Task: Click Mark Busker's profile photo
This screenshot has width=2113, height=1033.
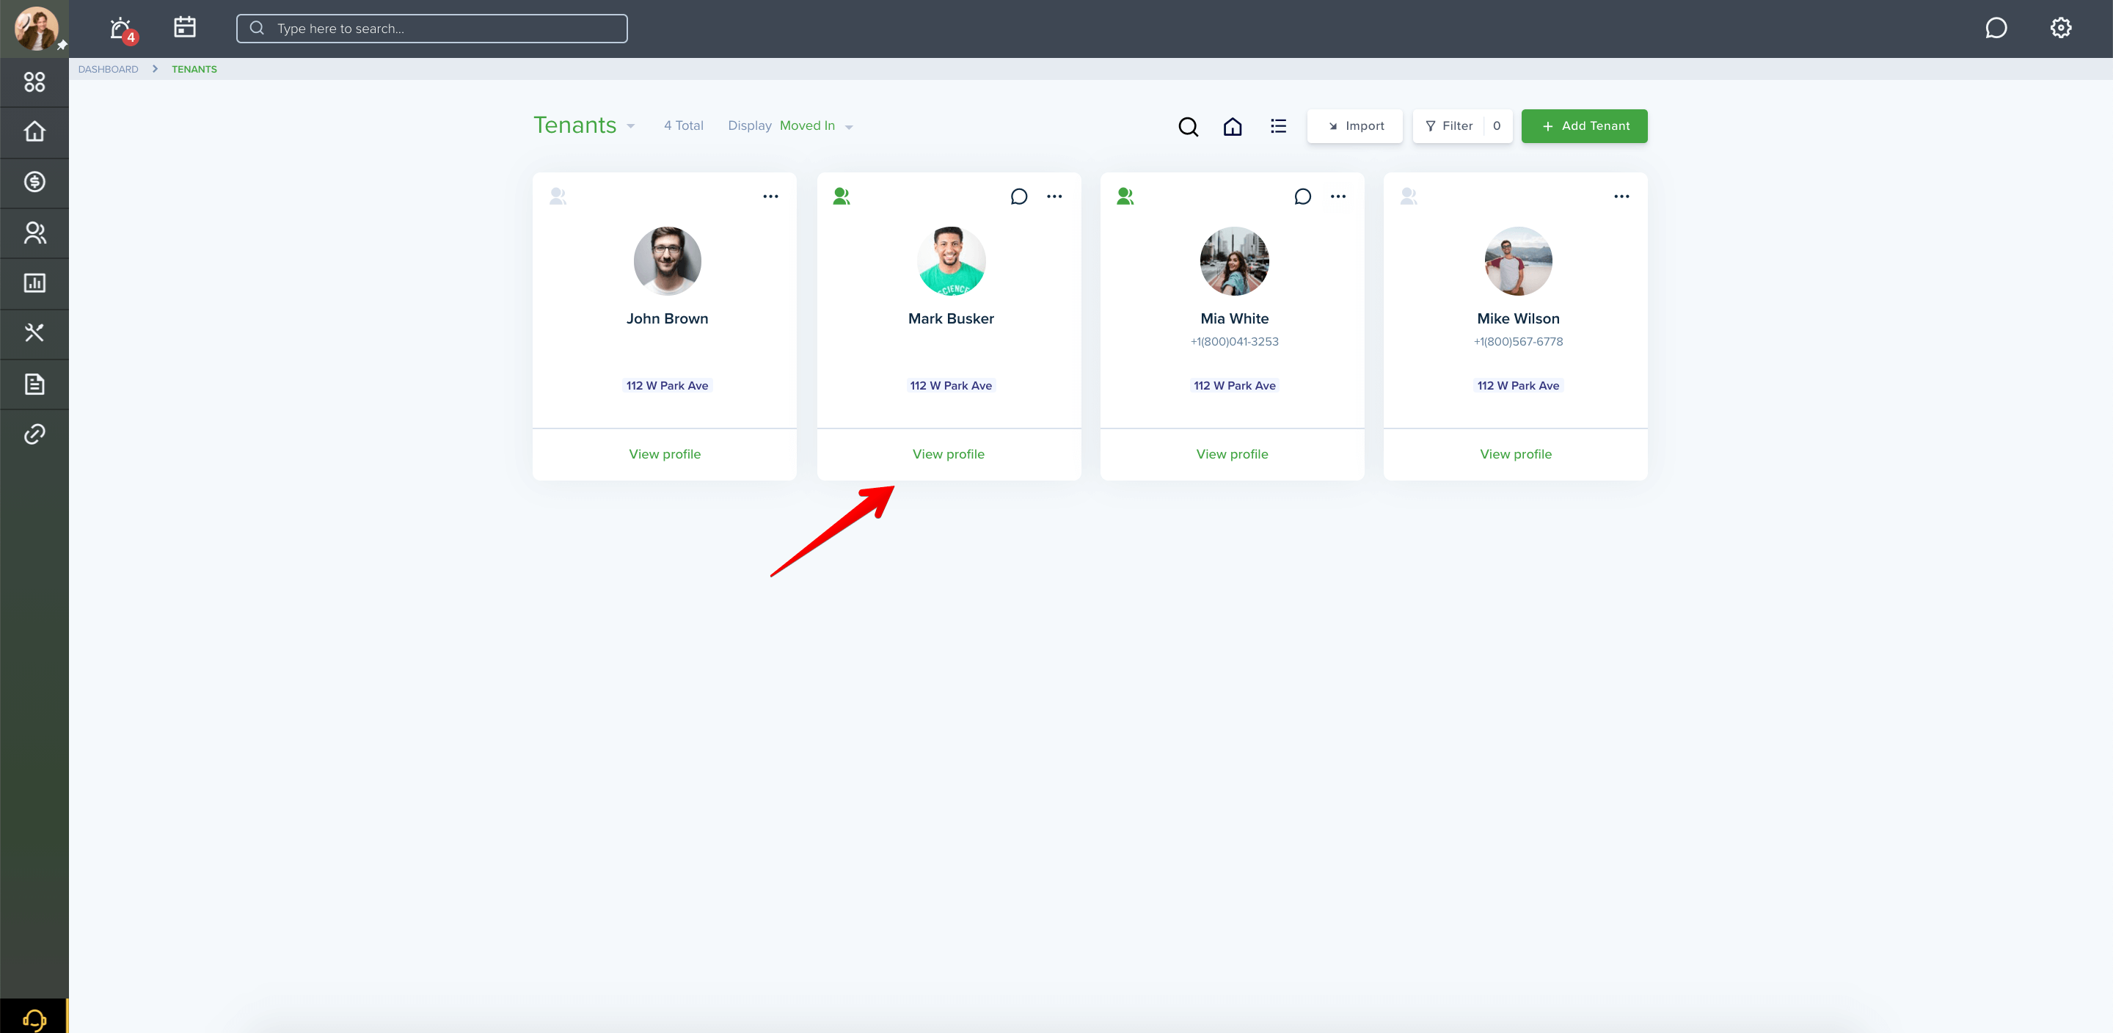Action: pos(951,261)
